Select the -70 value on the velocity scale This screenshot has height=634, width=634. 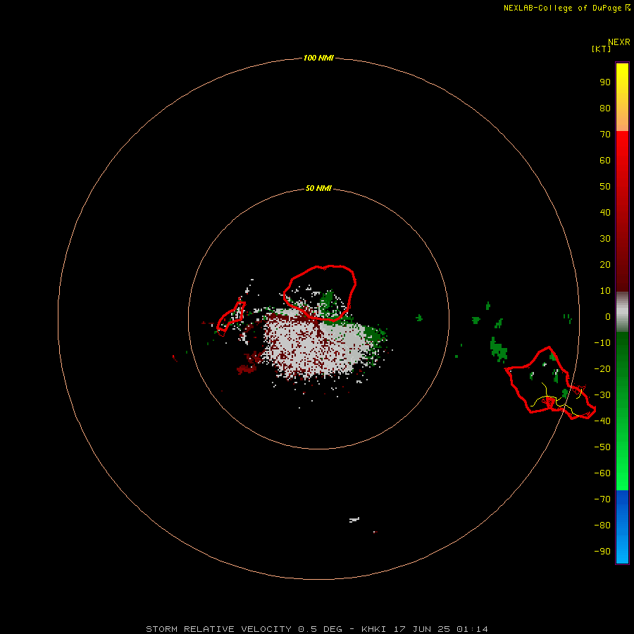(x=602, y=499)
